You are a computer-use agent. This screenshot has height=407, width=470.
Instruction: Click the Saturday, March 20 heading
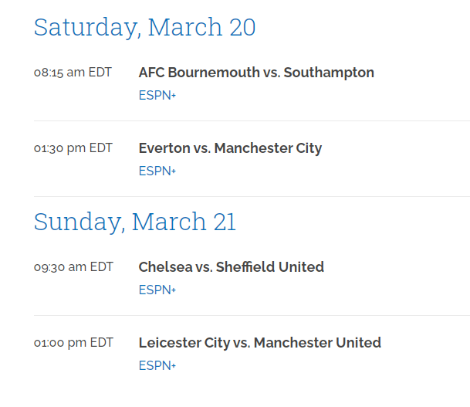pos(144,28)
